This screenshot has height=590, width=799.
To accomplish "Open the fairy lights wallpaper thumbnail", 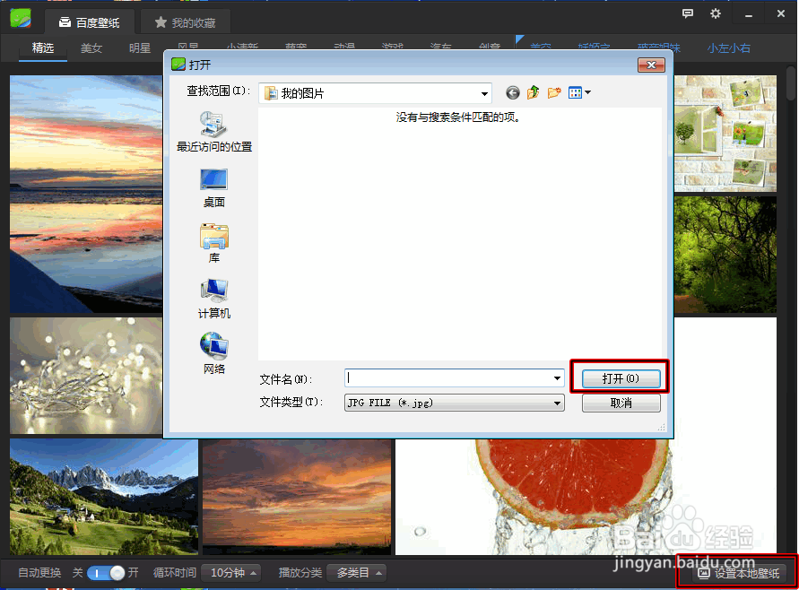I will [x=86, y=376].
